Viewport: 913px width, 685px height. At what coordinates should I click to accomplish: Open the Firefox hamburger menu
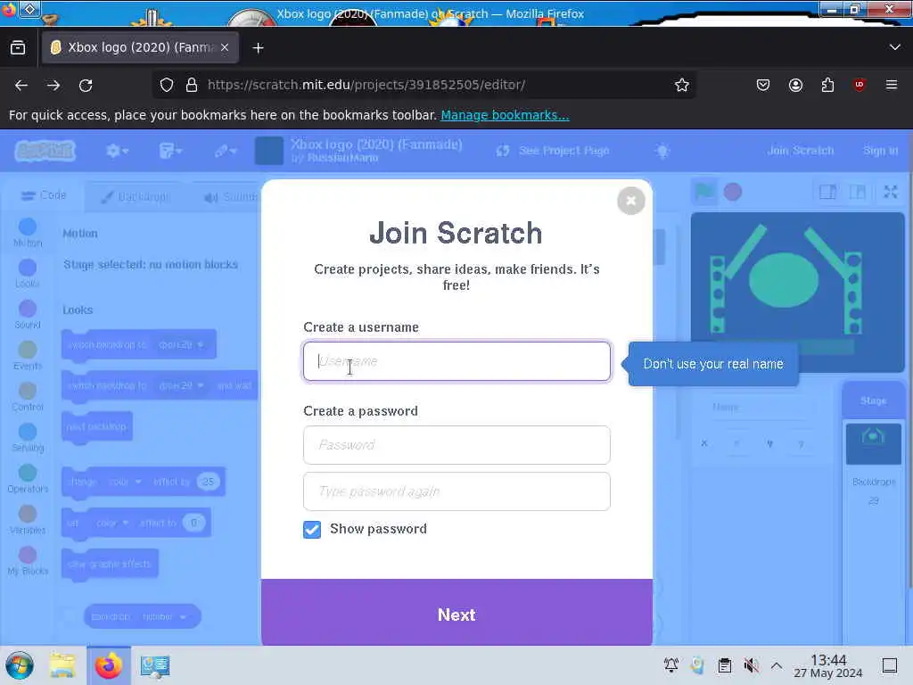pos(892,86)
